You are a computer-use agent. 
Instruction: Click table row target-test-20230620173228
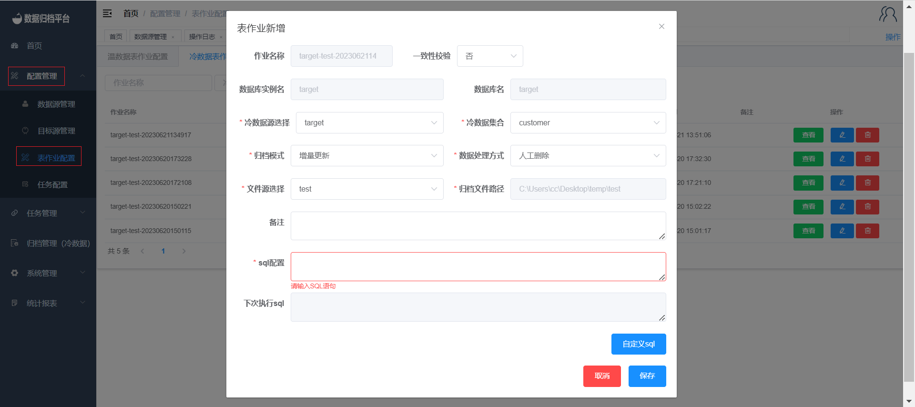click(151, 159)
